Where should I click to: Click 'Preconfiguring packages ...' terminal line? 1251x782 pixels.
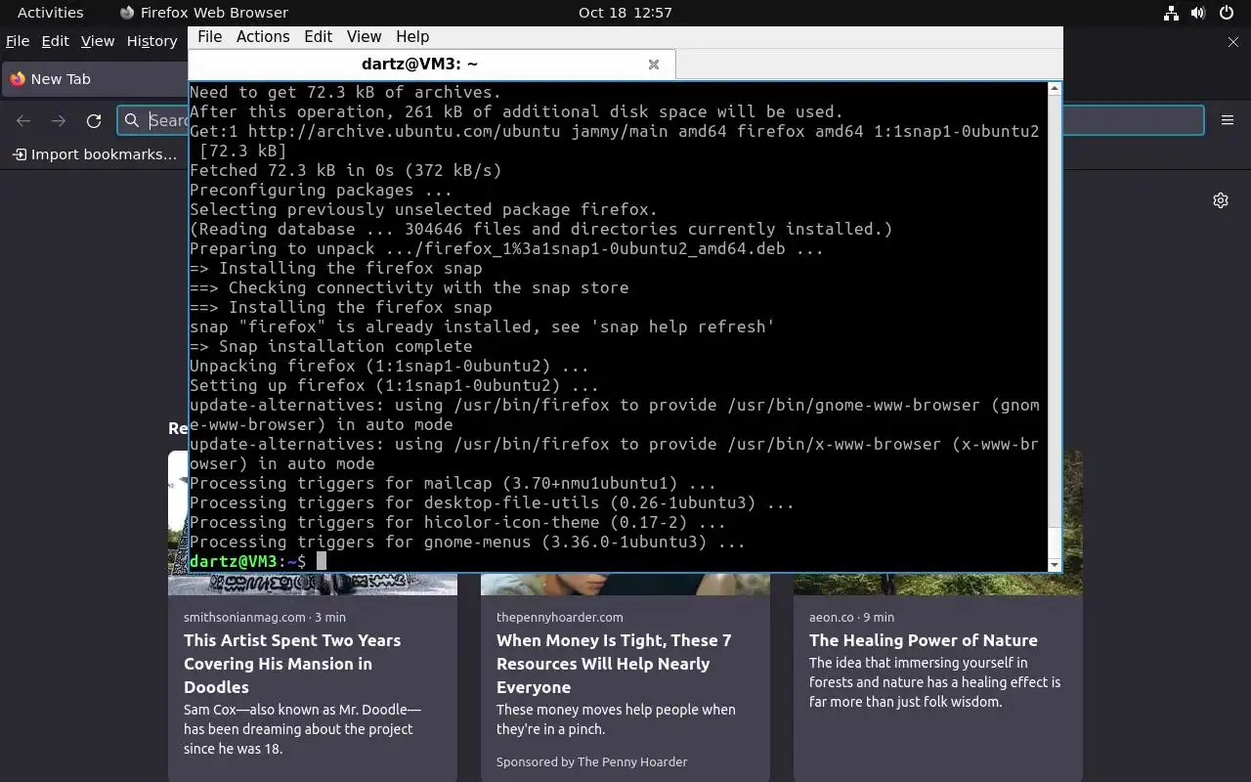[x=321, y=190]
